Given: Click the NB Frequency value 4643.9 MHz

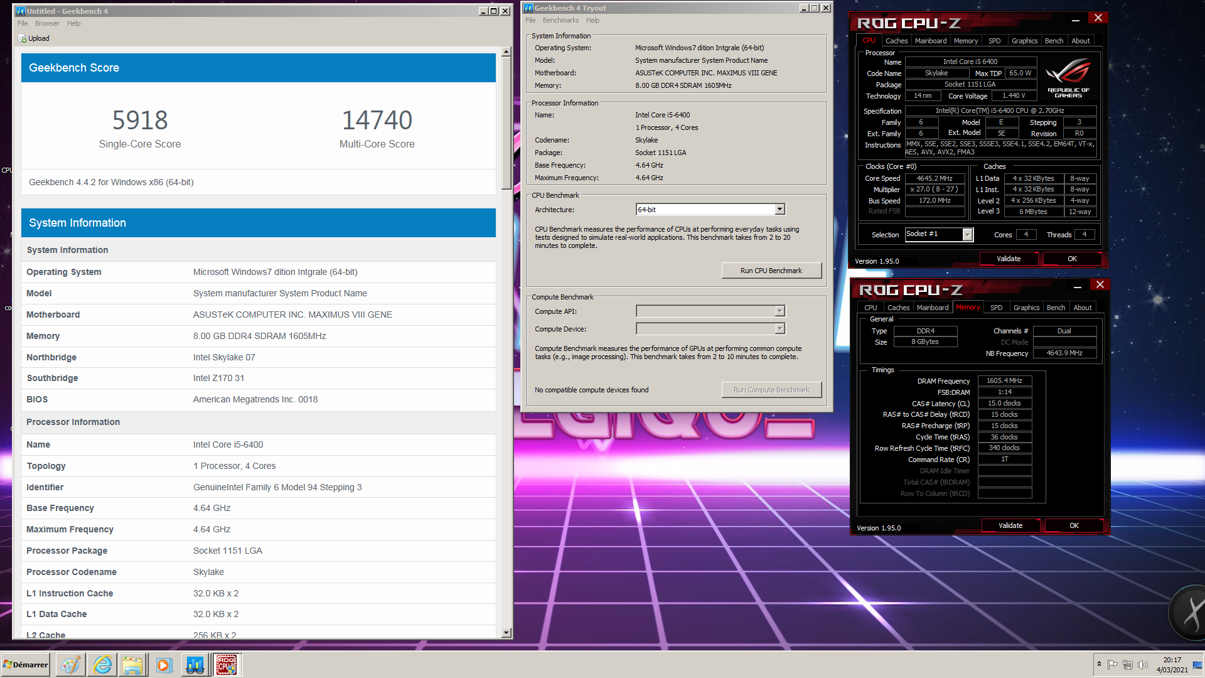Looking at the screenshot, I should tap(1064, 353).
